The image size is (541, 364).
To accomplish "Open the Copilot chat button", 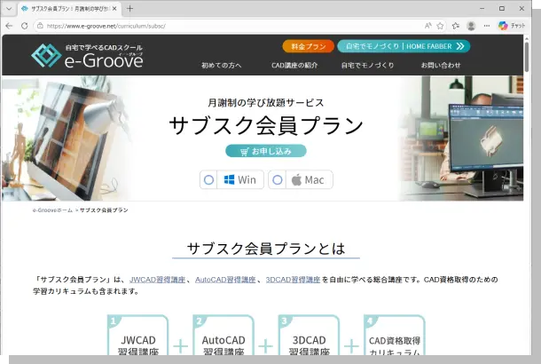I will pyautogui.click(x=512, y=26).
